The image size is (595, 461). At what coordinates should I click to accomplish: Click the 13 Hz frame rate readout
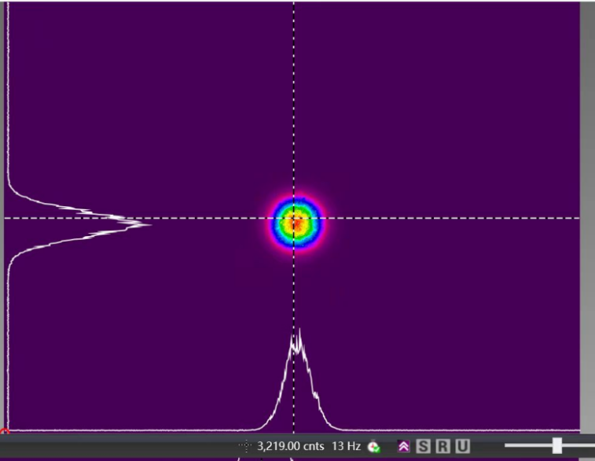pos(346,446)
